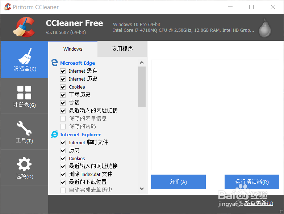Image resolution: width=284 pixels, height=214 pixels.
Task: Click the empty results pane
Action: 215,115
